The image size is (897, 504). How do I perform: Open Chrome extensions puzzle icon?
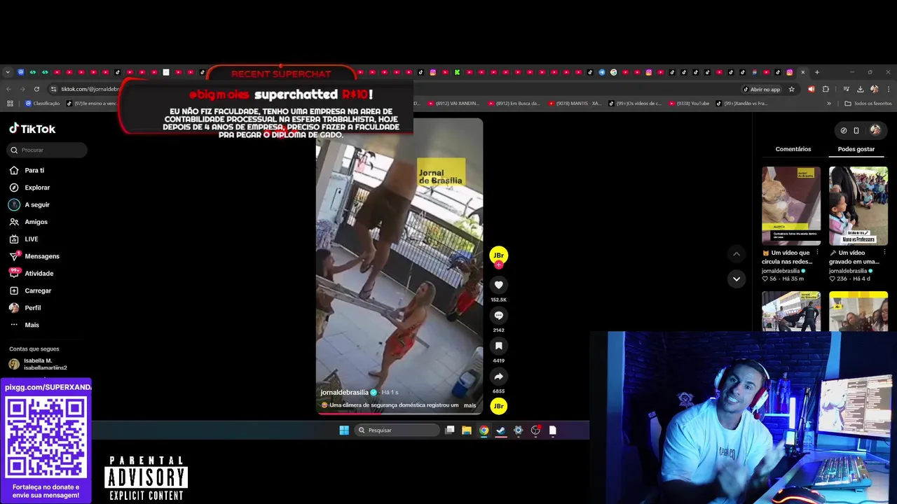tap(826, 89)
